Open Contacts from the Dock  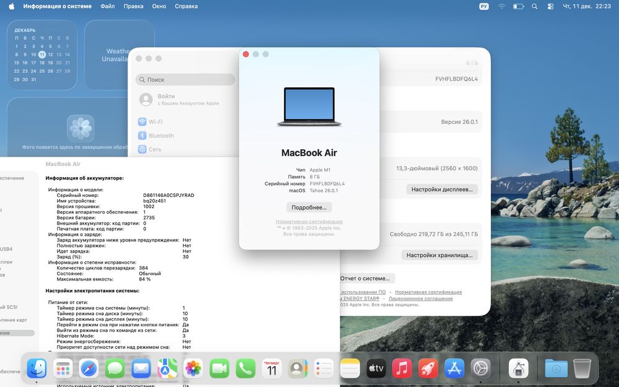(298, 368)
